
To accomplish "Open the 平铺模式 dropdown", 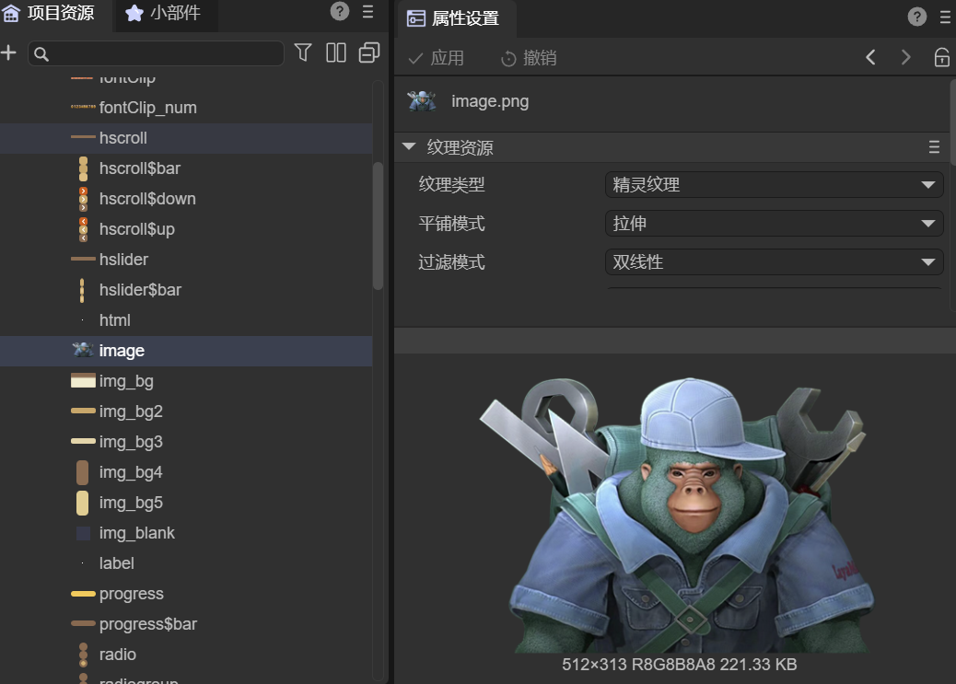I will coord(774,224).
